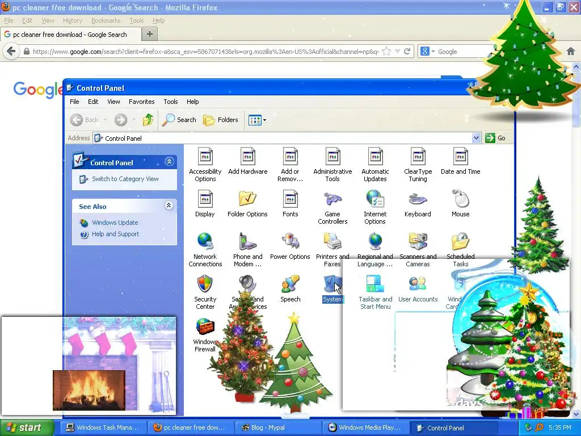Click Switch to Category View link
This screenshot has height=436, width=581.
[125, 179]
